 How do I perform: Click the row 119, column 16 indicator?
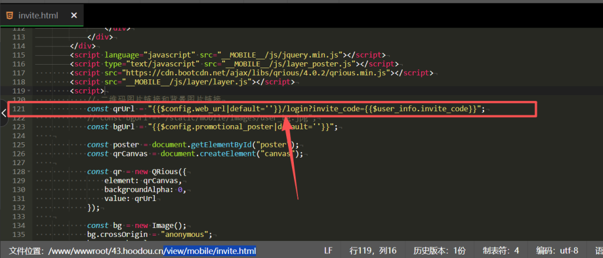pos(373,251)
